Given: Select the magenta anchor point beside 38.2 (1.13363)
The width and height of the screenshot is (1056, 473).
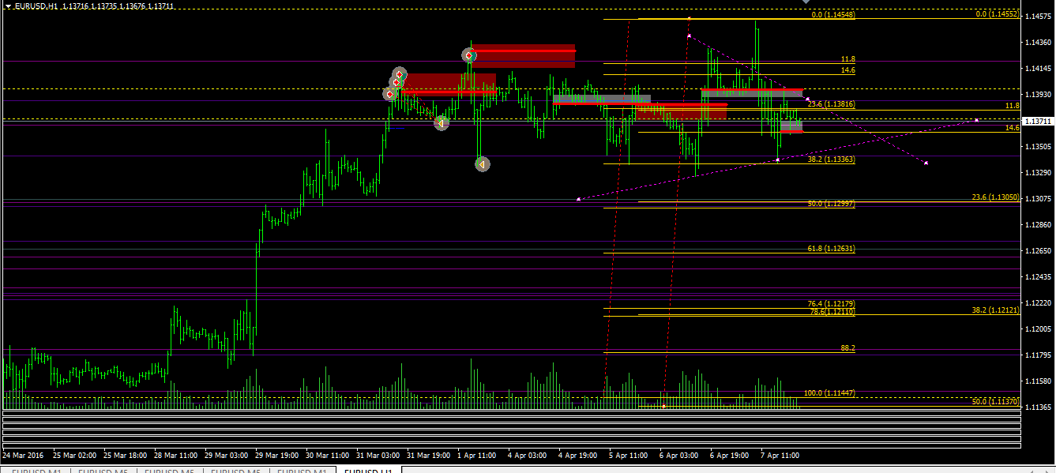Looking at the screenshot, I should (x=778, y=160).
